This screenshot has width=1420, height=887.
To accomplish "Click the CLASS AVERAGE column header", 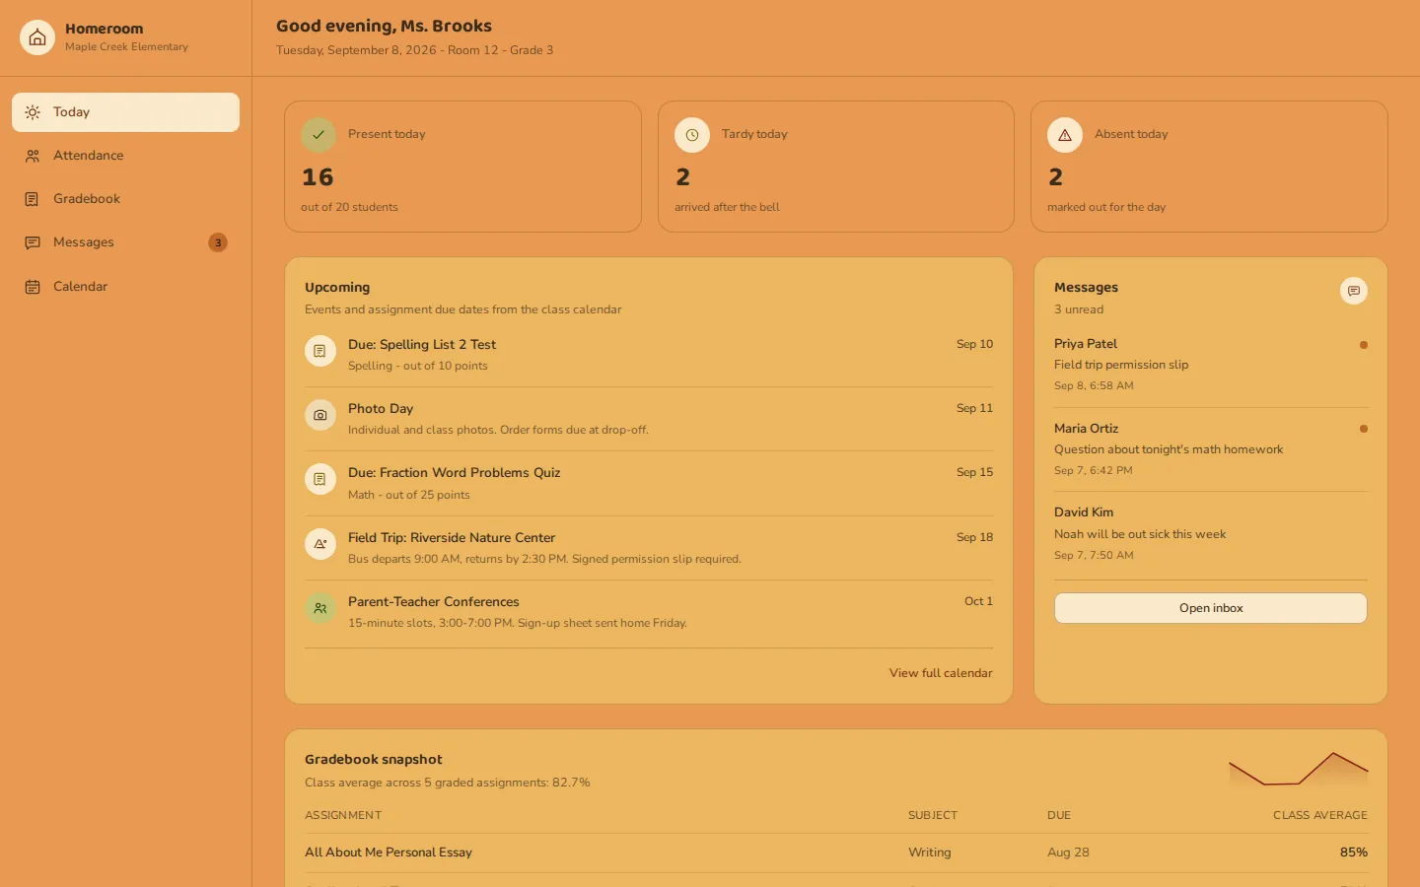I will click(x=1319, y=815).
